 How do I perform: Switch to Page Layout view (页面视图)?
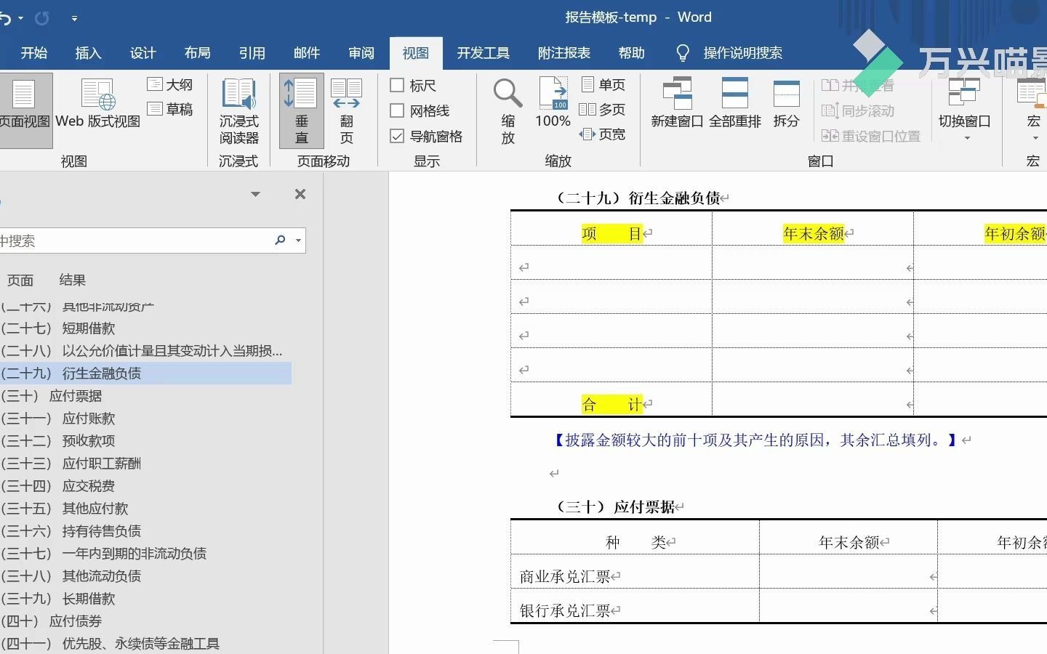pos(25,110)
